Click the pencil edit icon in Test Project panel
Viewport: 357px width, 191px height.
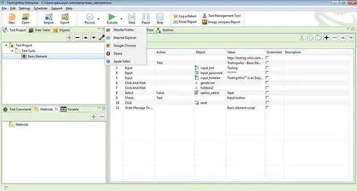[102, 37]
